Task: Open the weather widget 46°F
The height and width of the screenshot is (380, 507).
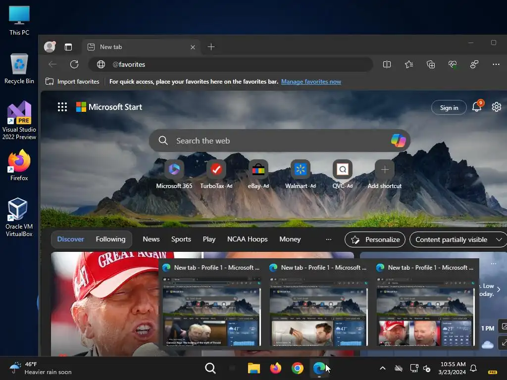Action: coord(41,368)
